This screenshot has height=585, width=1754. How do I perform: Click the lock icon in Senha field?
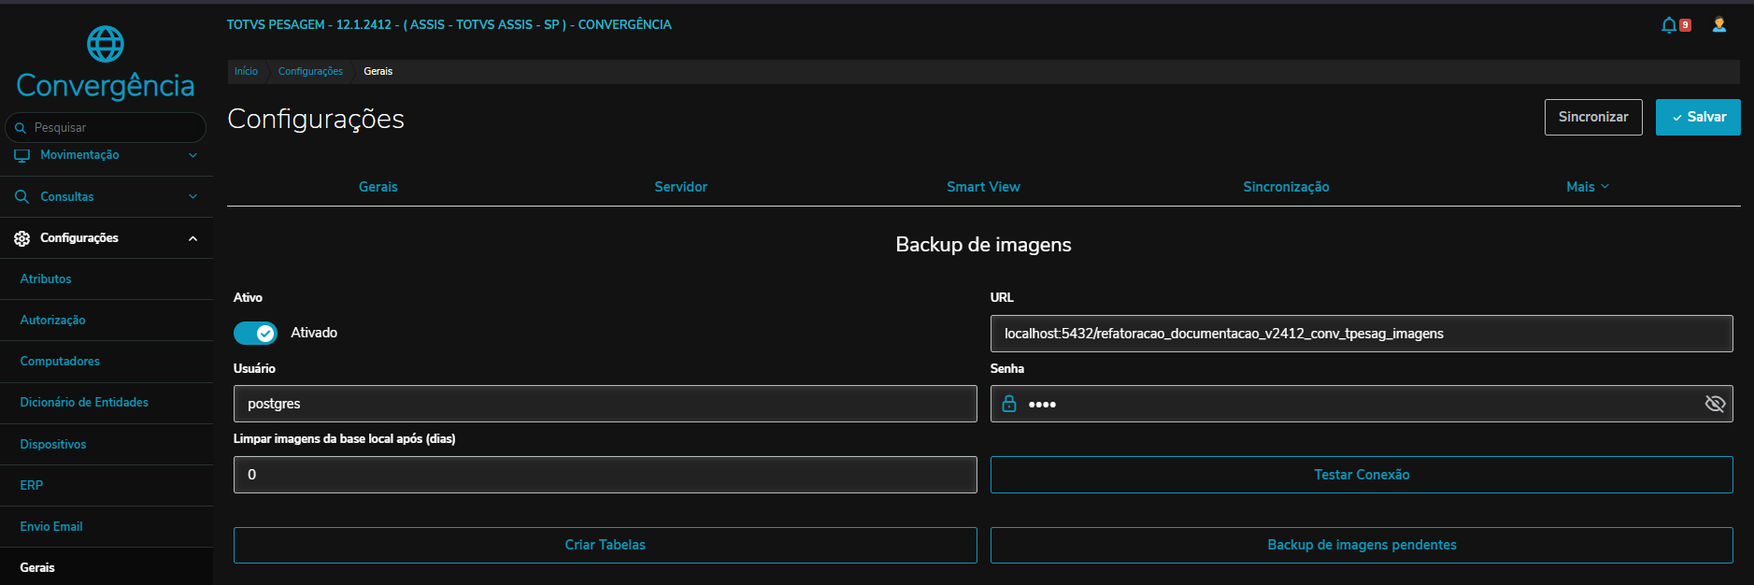click(x=1009, y=404)
